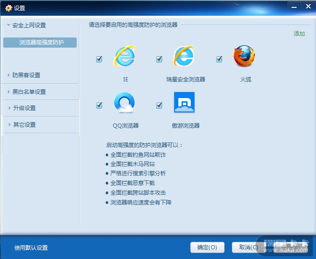The width and height of the screenshot is (316, 259).
Task: Collapse the 安全上网设置 section arrow
Action: [x=8, y=25]
